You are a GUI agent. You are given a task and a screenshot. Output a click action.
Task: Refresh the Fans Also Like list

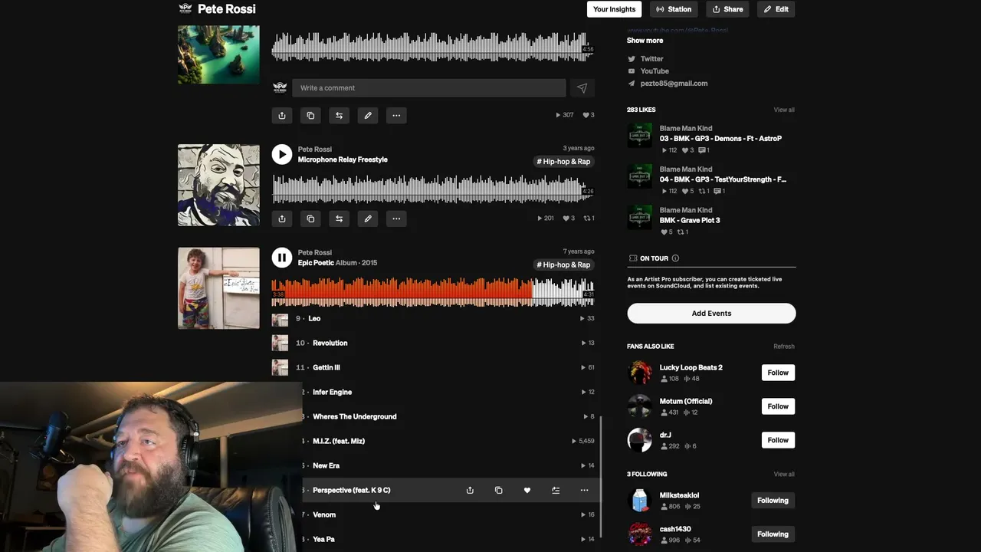click(x=784, y=347)
